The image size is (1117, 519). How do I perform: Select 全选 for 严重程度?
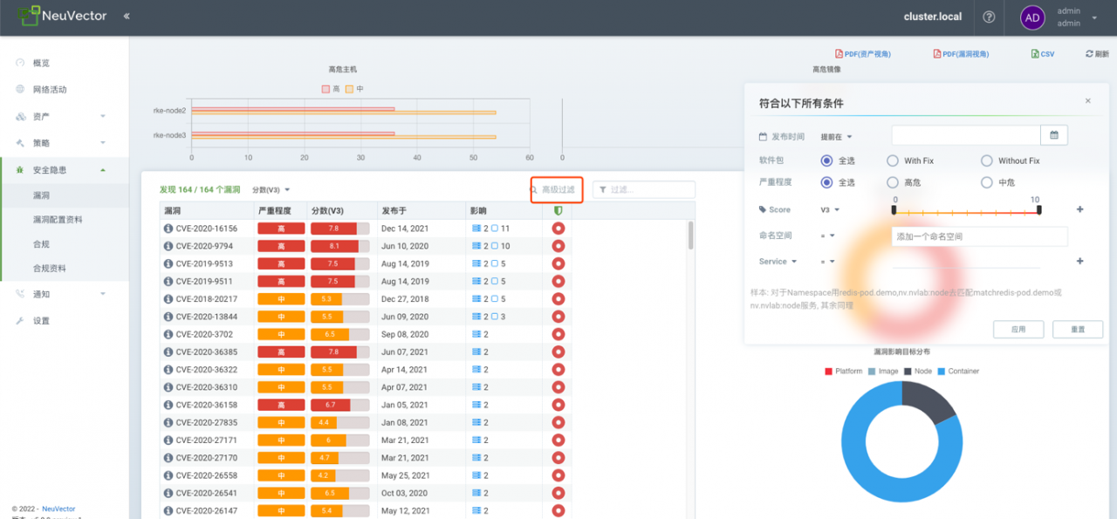pos(826,182)
